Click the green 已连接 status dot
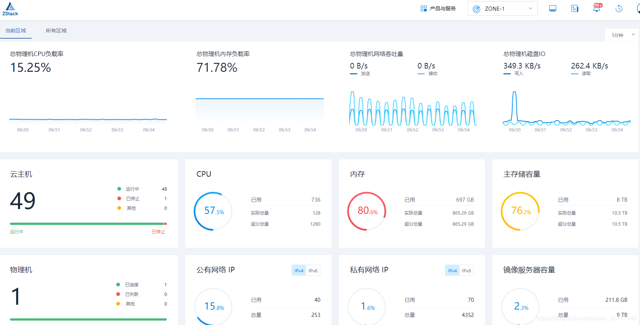 [118, 285]
